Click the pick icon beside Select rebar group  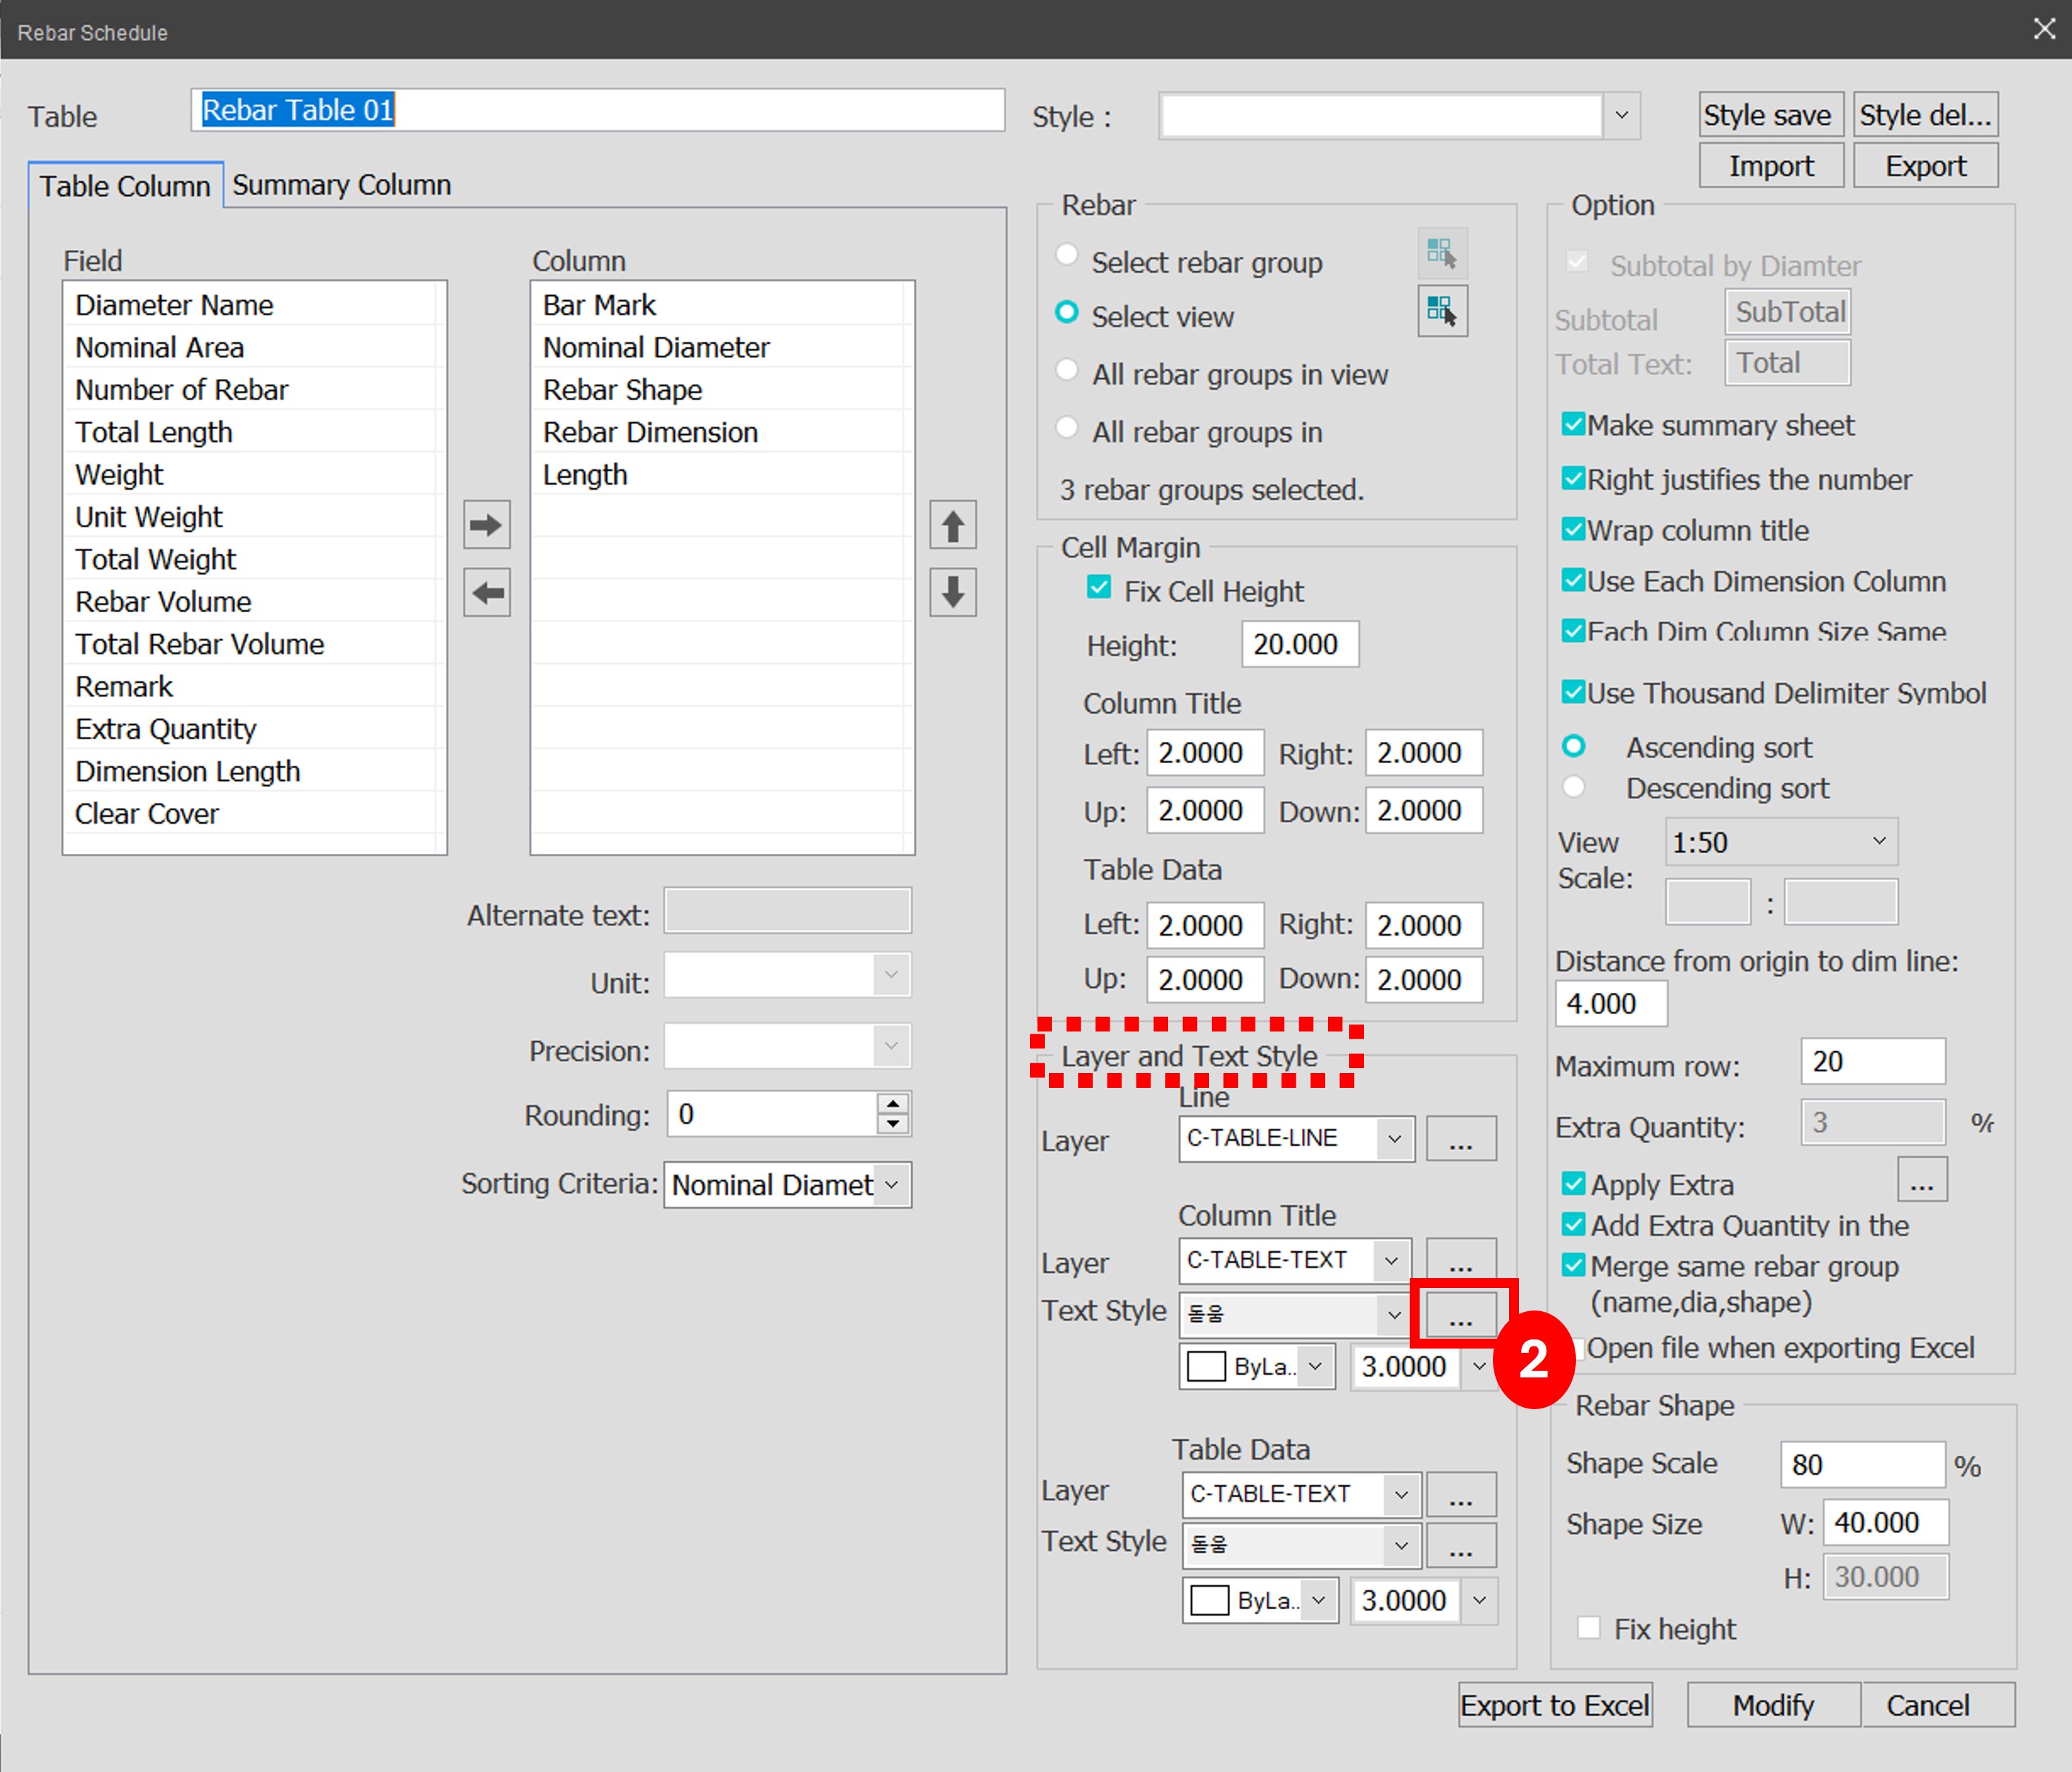click(x=1442, y=252)
